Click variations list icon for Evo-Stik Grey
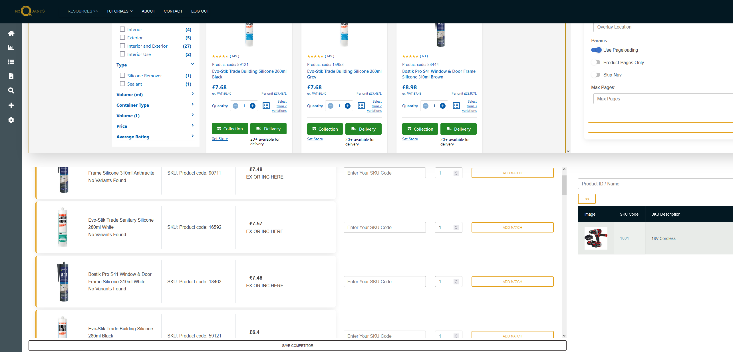The image size is (733, 352). click(x=361, y=106)
